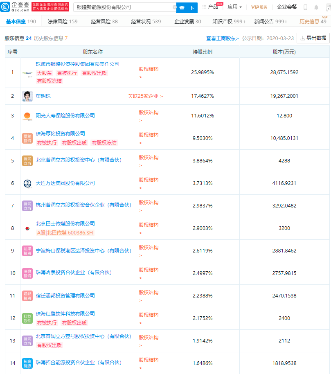Switch to 新闻公告 tab
331x374 pixels.
tap(271, 21)
